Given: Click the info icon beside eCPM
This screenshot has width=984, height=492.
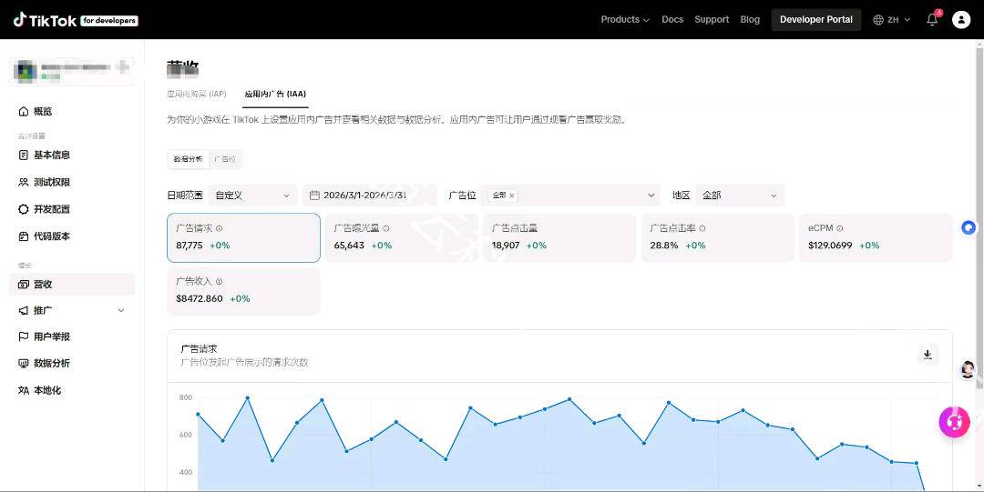Looking at the screenshot, I should [x=840, y=229].
